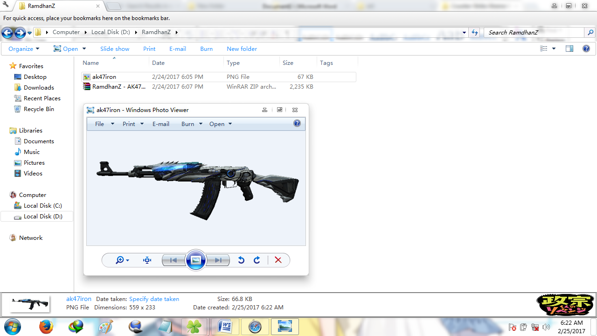The image size is (597, 336).
Task: Go to the next photo
Action: pyautogui.click(x=218, y=260)
